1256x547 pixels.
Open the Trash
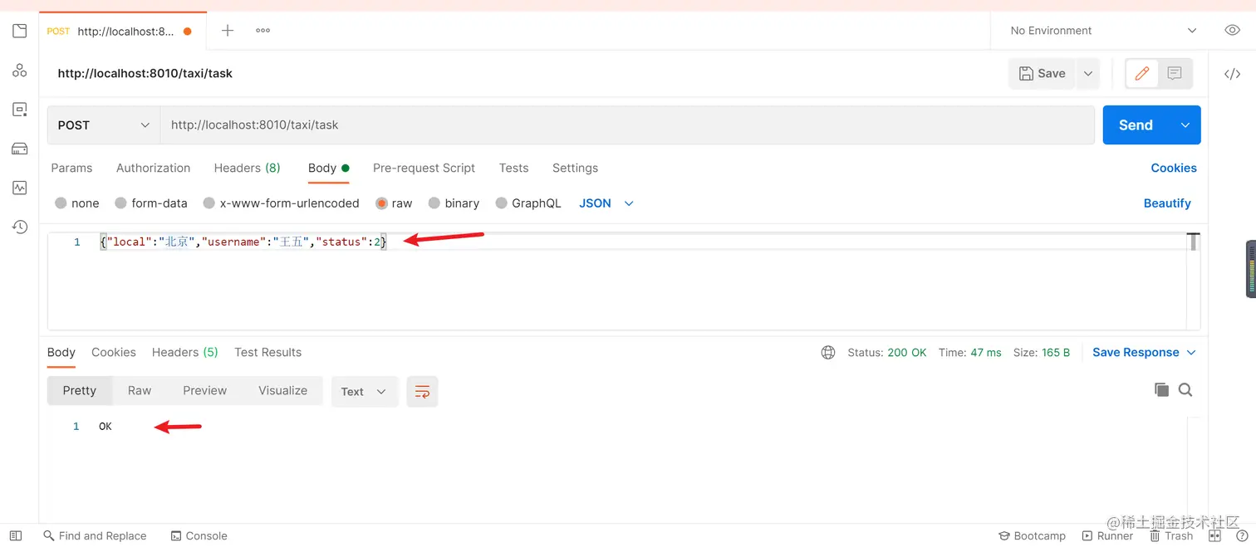pos(1171,536)
